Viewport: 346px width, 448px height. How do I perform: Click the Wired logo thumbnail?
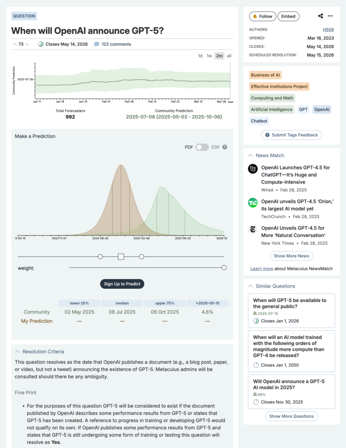pos(253,169)
